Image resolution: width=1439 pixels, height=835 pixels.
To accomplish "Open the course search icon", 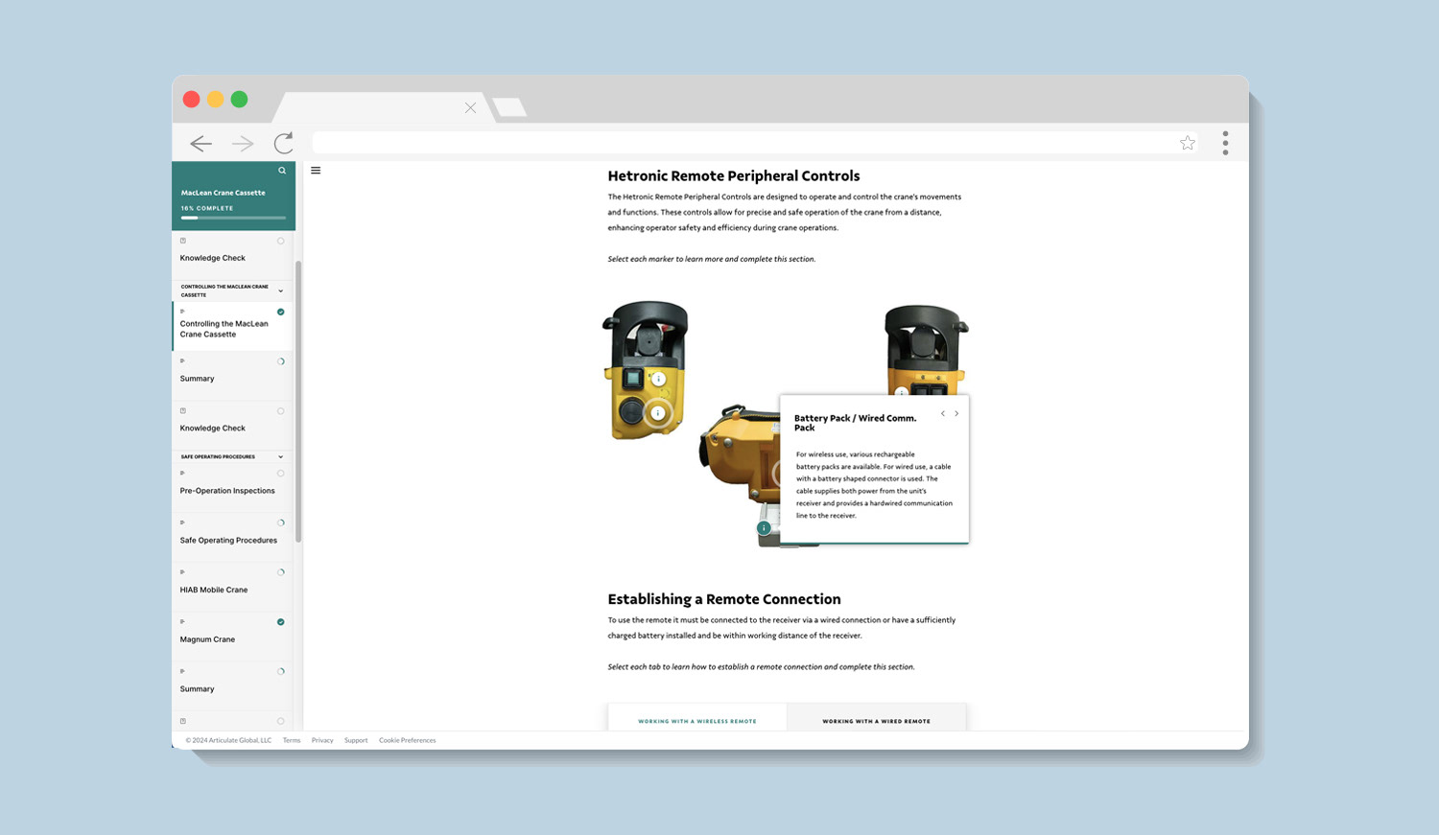I will 282,171.
